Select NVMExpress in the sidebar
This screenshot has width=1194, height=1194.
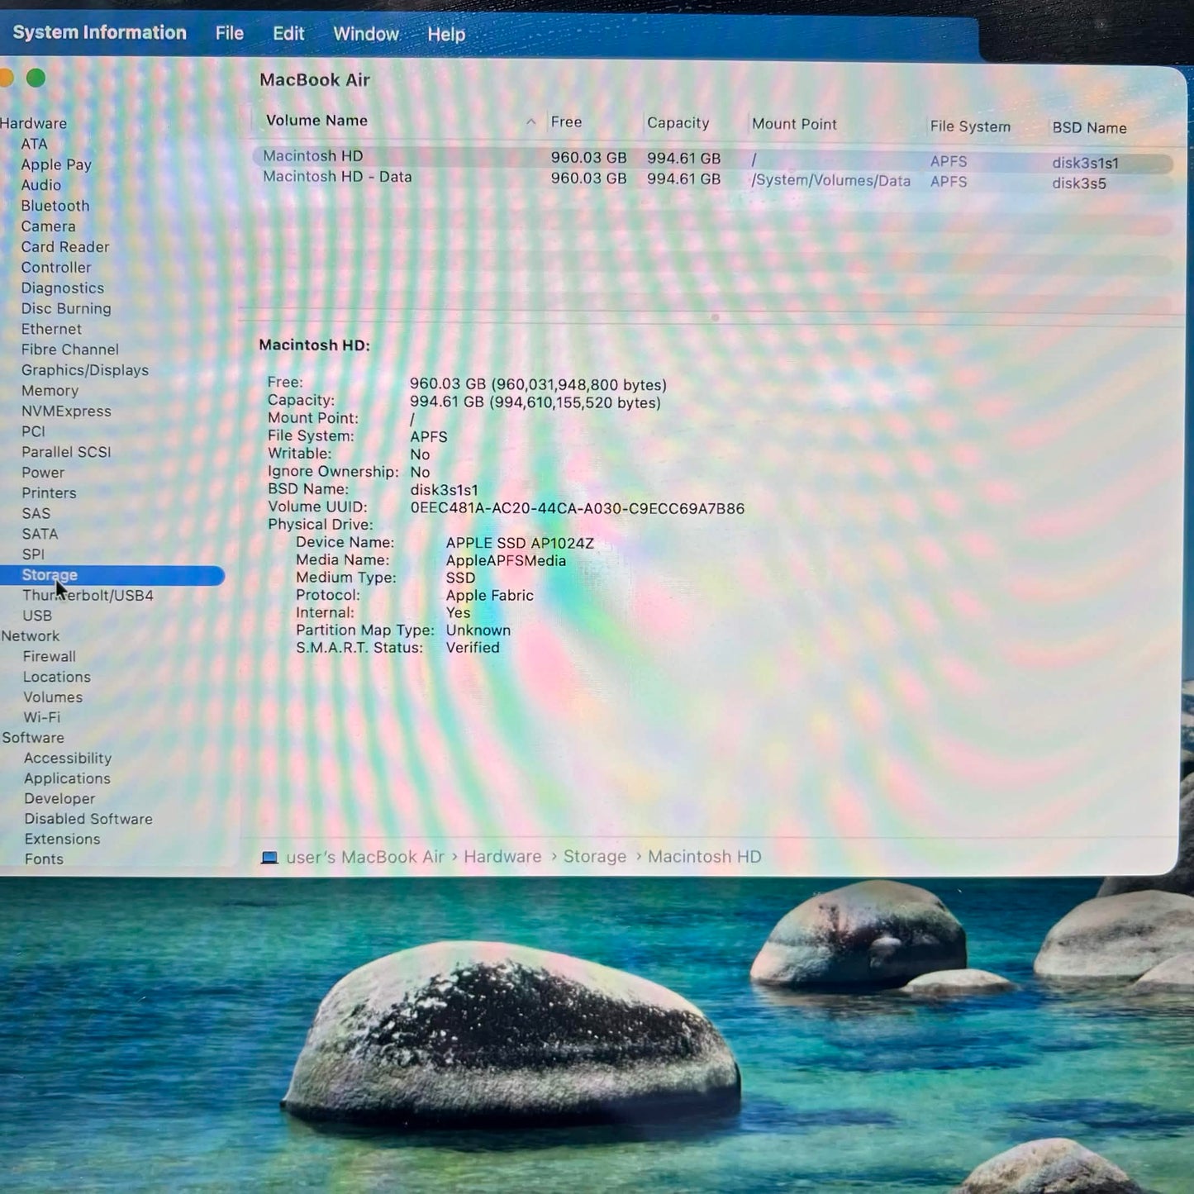pyautogui.click(x=66, y=411)
